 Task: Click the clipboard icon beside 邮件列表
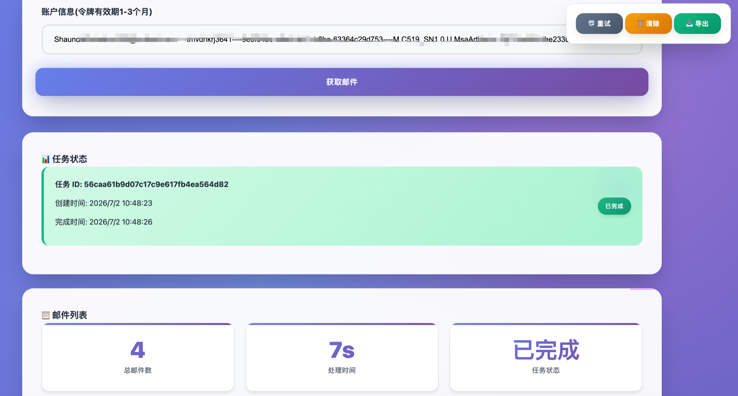pyautogui.click(x=46, y=315)
